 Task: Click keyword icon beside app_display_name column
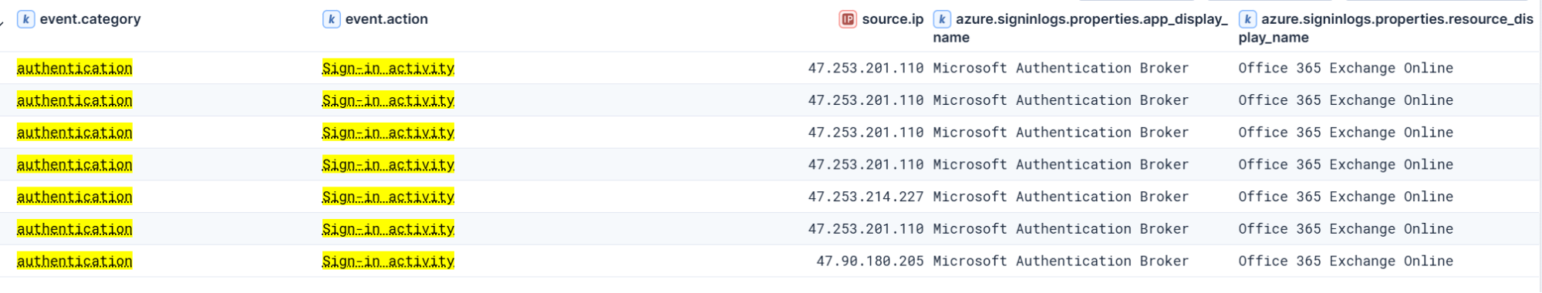942,19
